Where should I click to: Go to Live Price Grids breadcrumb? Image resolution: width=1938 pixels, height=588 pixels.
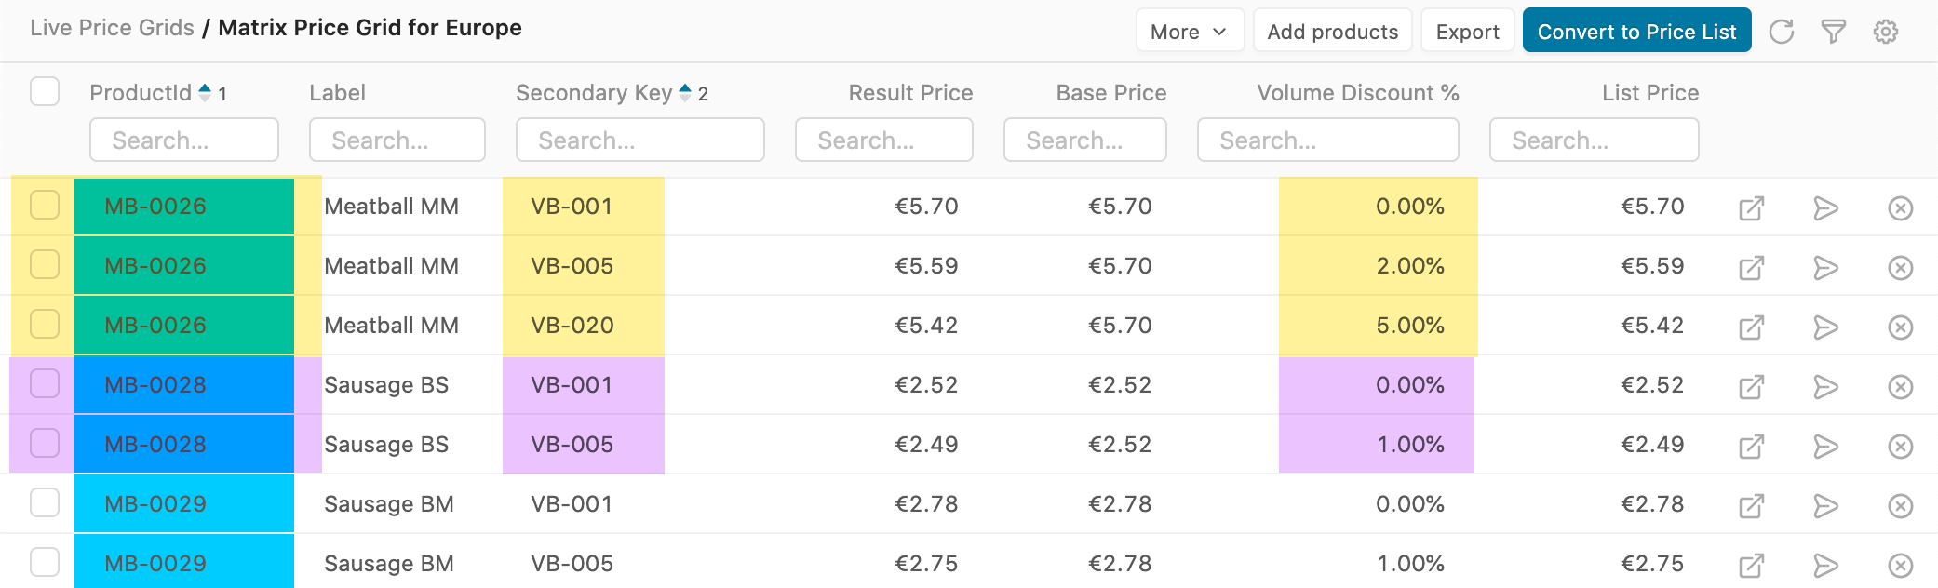(112, 28)
